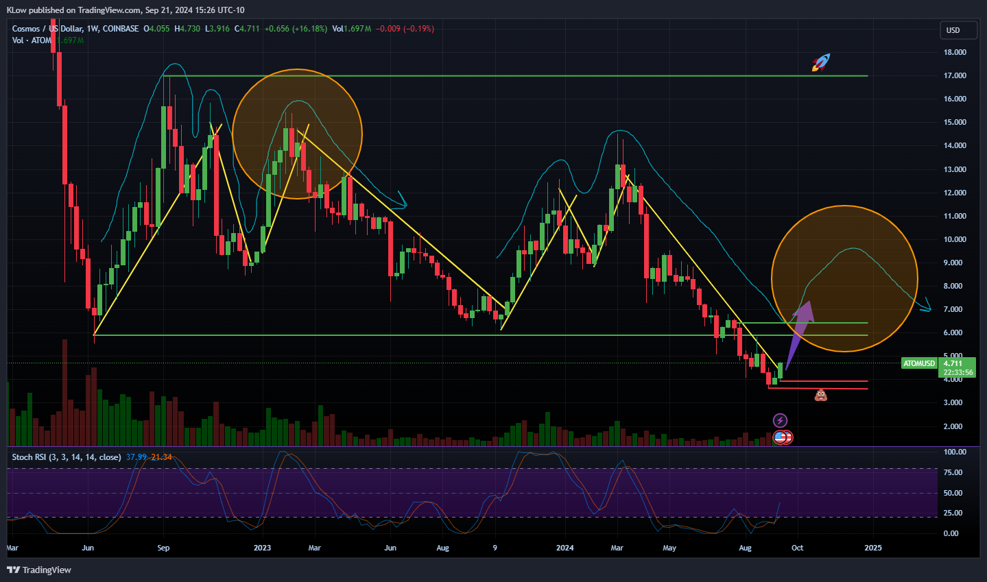Click the O4.055 open value in legend
This screenshot has width=987, height=582.
click(156, 29)
